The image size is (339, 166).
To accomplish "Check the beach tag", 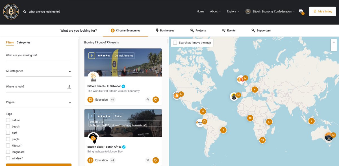I will coord(8,126).
